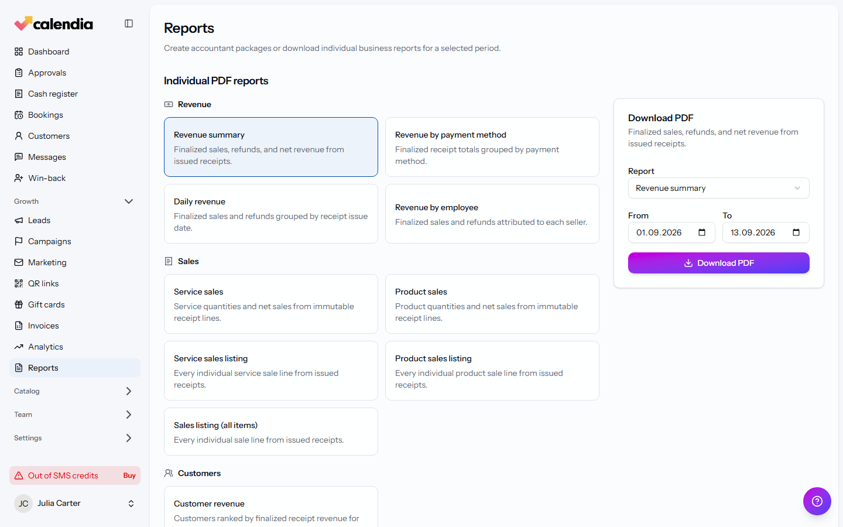The width and height of the screenshot is (843, 527).
Task: Go to the Reports page in sidebar
Action: pos(75,368)
